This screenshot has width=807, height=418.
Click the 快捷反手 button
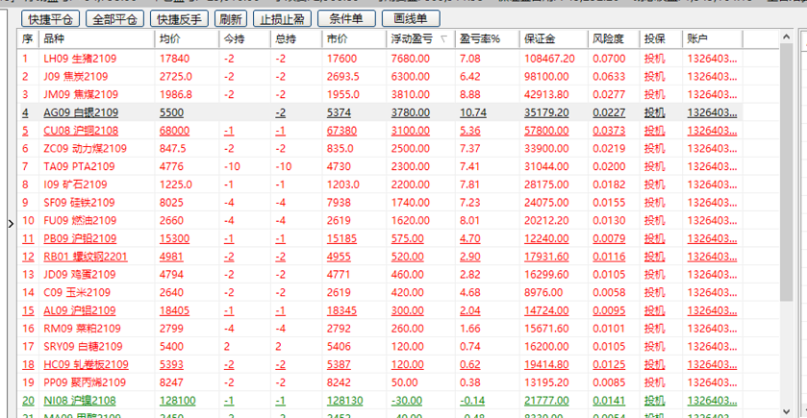[x=179, y=19]
